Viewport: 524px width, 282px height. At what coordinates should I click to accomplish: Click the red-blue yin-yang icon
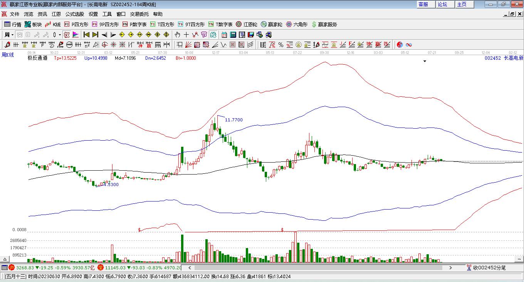coord(400,45)
